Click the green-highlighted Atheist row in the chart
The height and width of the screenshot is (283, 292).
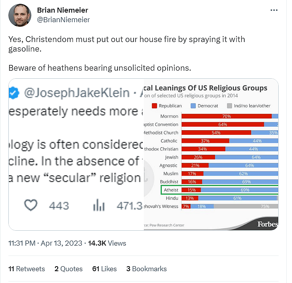coord(219,190)
